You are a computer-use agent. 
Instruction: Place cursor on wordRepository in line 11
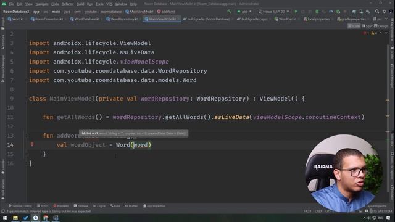click(x=137, y=117)
